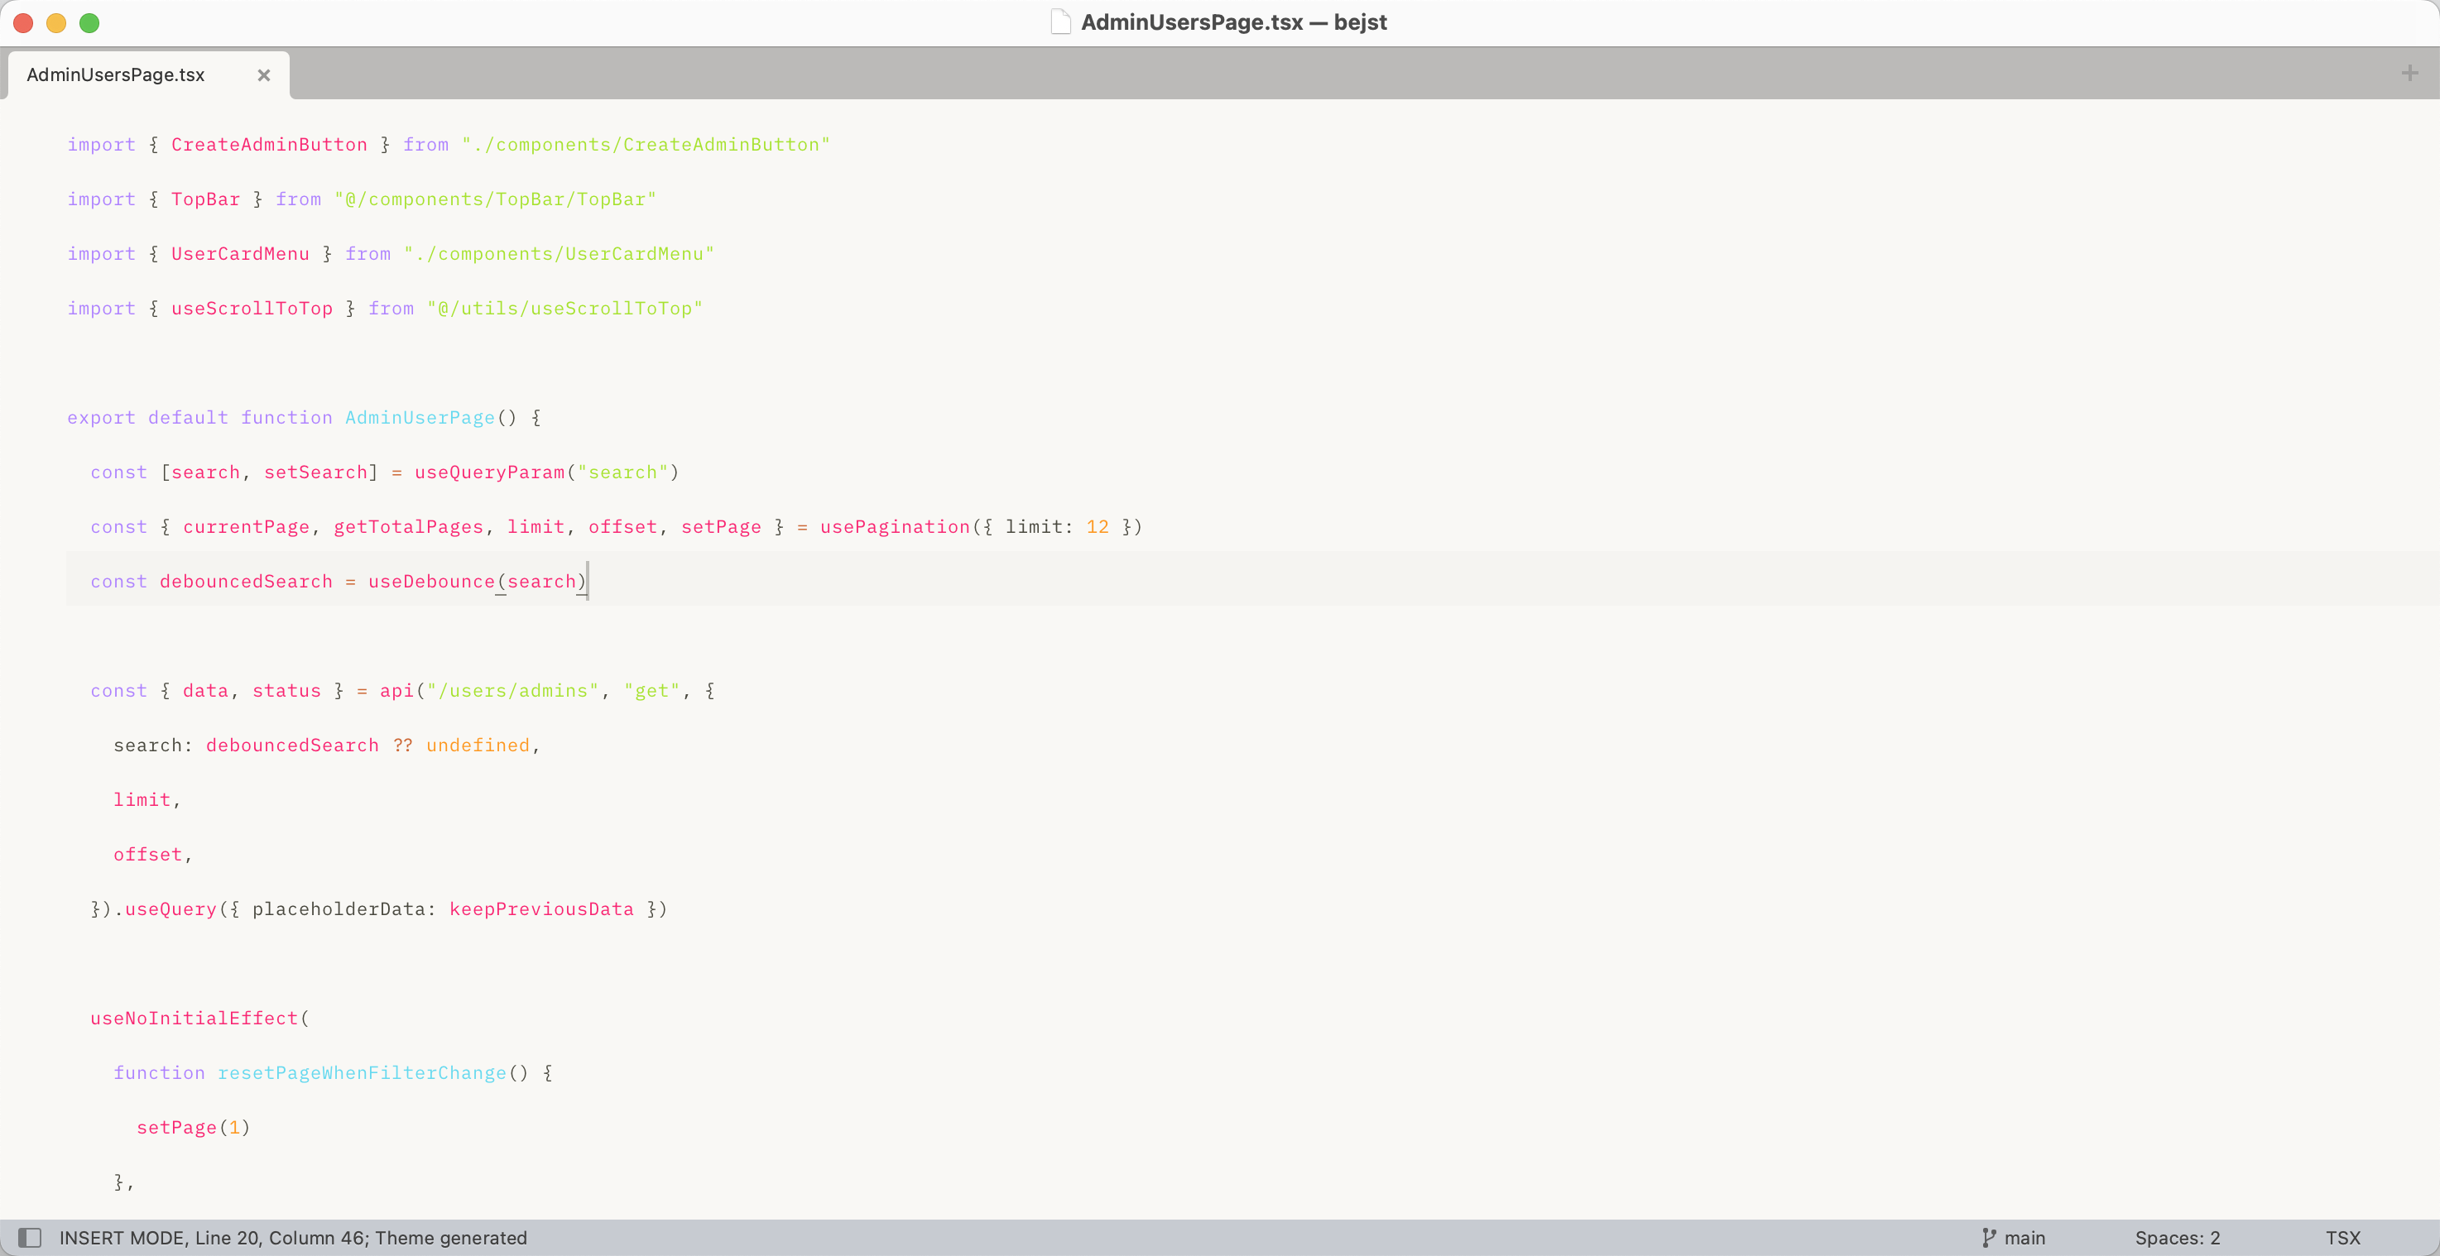Screen dimensions: 2440x1256
Task: Select the AdminUsersPage.tsx tab
Action: click(149, 74)
